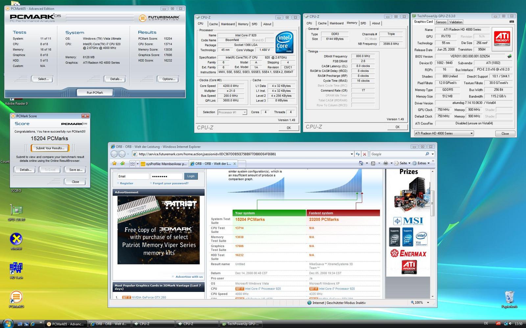Image resolution: width=526 pixels, height=328 pixels.
Task: Open the ICQ6.5 desktop shortcut
Action: (16, 190)
